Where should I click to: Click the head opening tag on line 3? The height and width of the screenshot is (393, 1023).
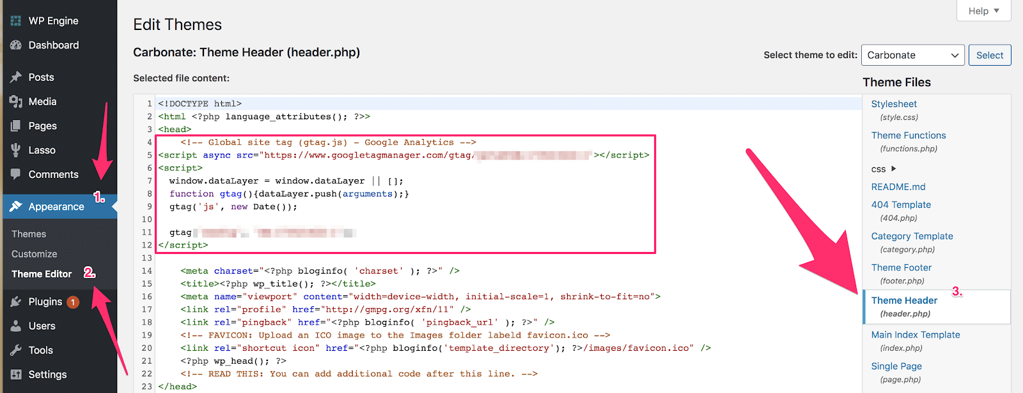pyautogui.click(x=175, y=130)
